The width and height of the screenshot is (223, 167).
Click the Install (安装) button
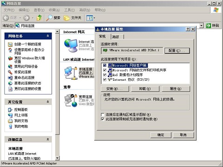[x=115, y=89]
